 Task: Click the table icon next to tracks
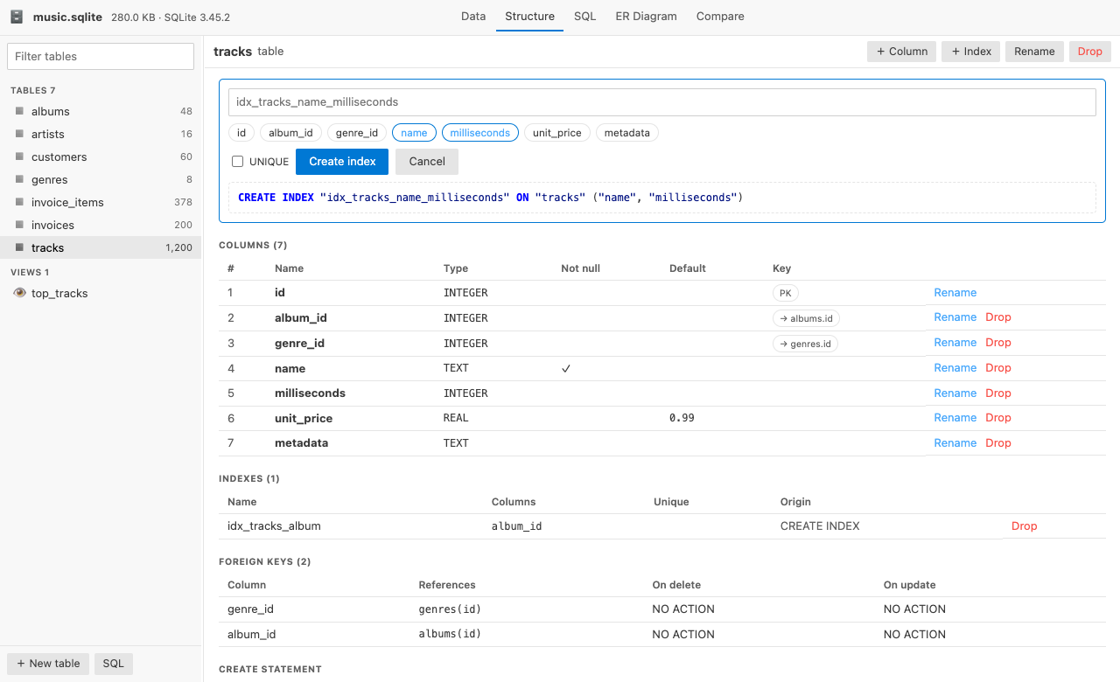[19, 247]
